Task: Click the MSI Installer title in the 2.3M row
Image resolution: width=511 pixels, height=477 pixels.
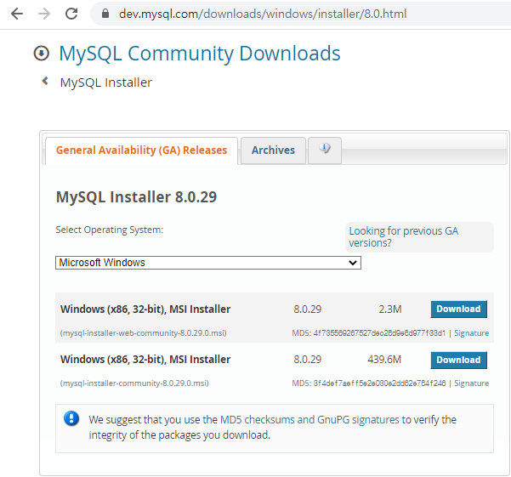Action: tap(145, 309)
